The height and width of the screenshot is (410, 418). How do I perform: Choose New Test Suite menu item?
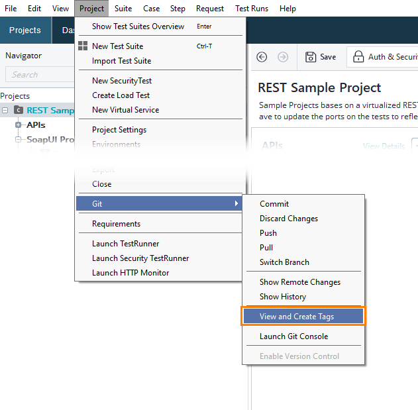click(160, 46)
